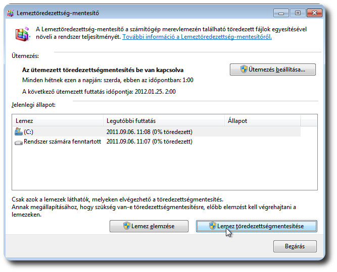Image resolution: width=337 pixels, height=272 pixels.
Task: Sort by Legutóbbi futtatás column header
Action: coord(164,121)
